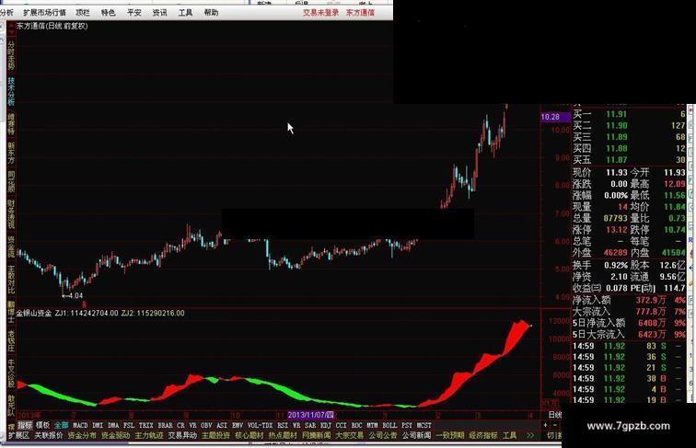Apply the FSL indicator
696x448 pixels.
pyautogui.click(x=129, y=425)
